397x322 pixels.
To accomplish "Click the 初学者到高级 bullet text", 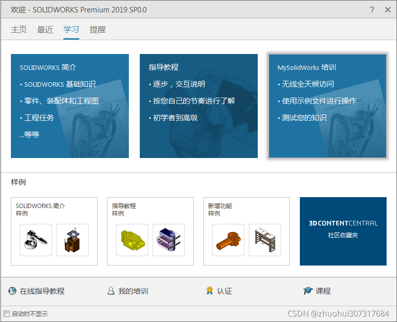I will coord(175,118).
